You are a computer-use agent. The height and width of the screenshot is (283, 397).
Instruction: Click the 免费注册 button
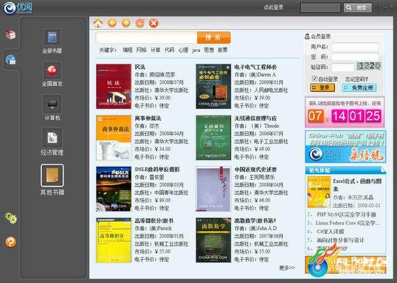[359, 87]
